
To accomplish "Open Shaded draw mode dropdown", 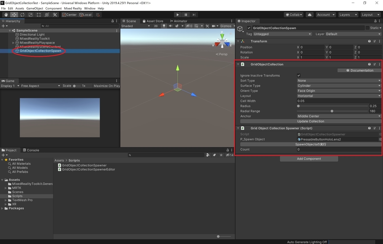I will [135, 26].
